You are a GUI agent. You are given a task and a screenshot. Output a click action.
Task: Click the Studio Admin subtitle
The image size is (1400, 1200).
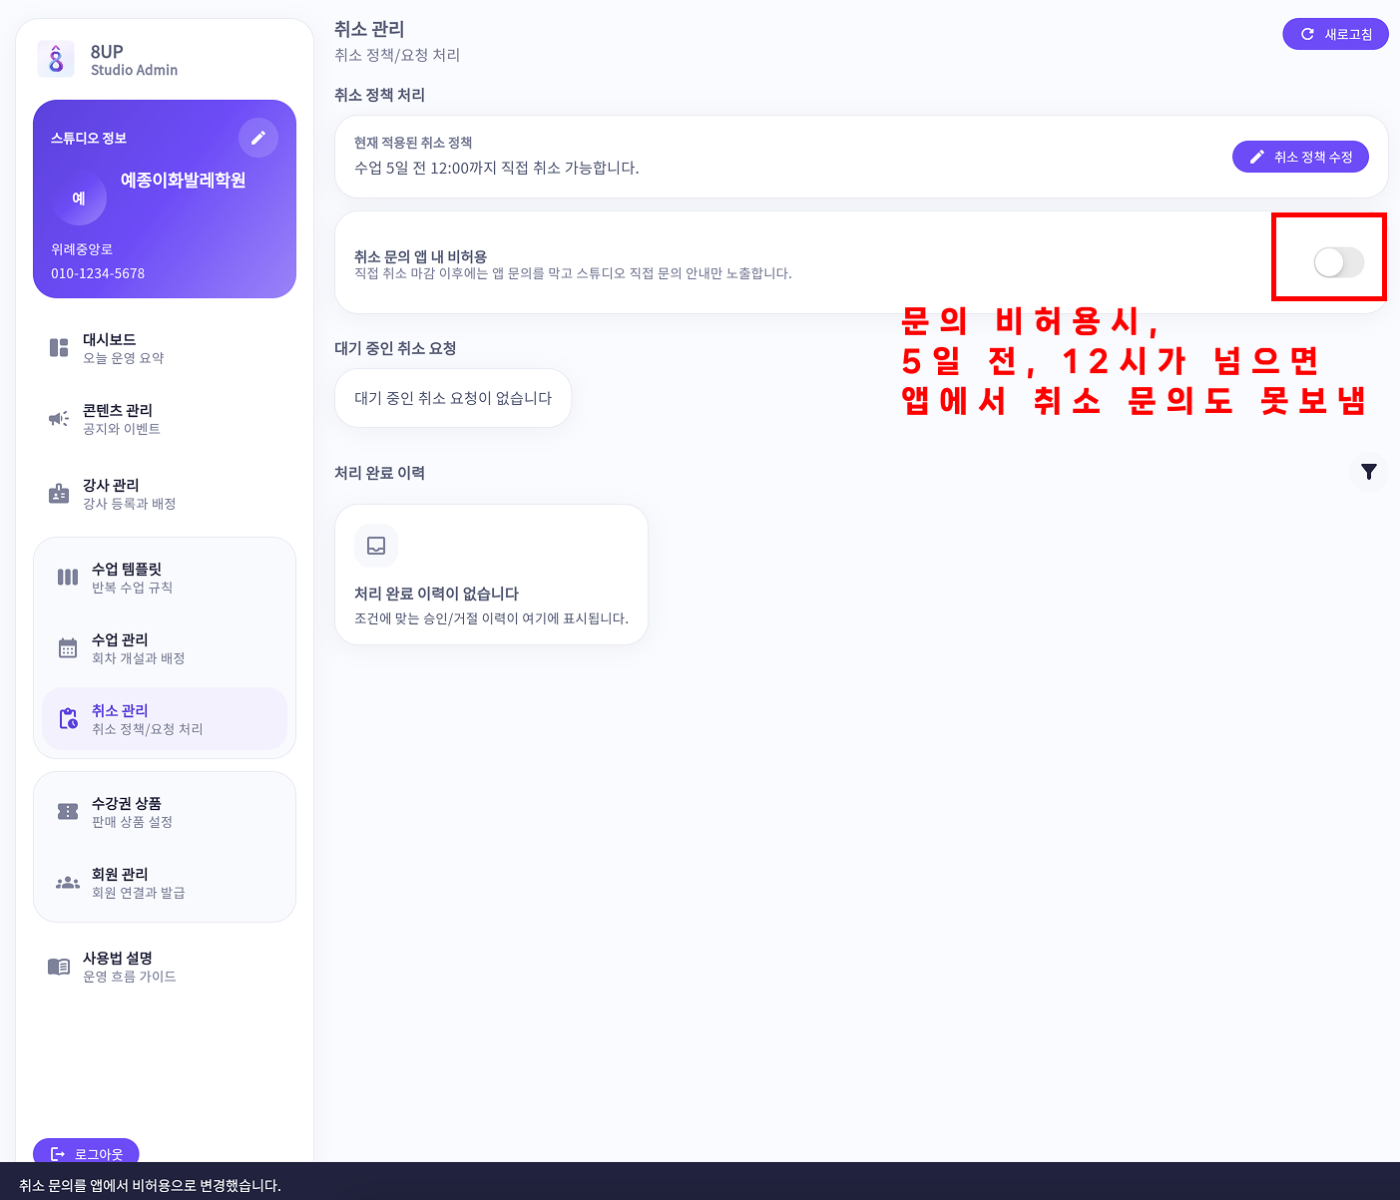(x=134, y=70)
